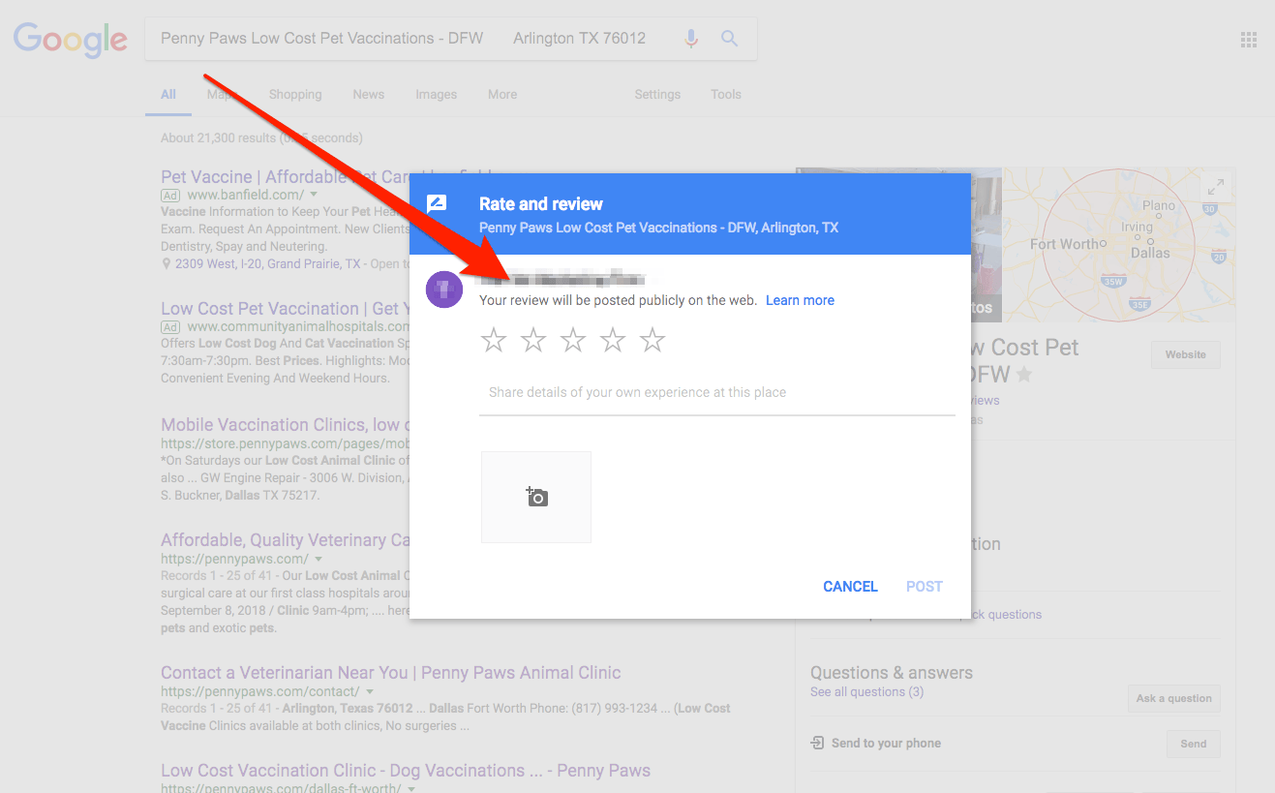The width and height of the screenshot is (1275, 793).
Task: Click the Ask a question button
Action: click(x=1174, y=698)
